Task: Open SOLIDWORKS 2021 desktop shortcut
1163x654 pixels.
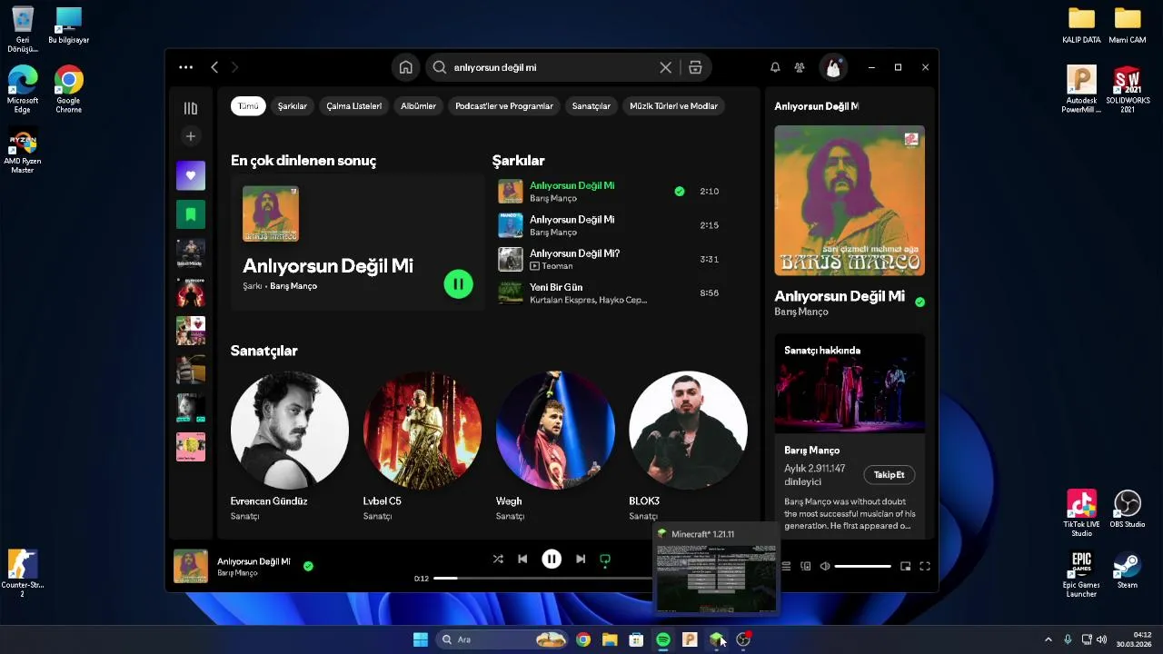Action: click(x=1128, y=90)
